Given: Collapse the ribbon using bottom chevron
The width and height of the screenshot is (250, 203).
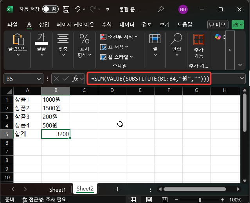Looking at the screenshot, I should click(240, 65).
